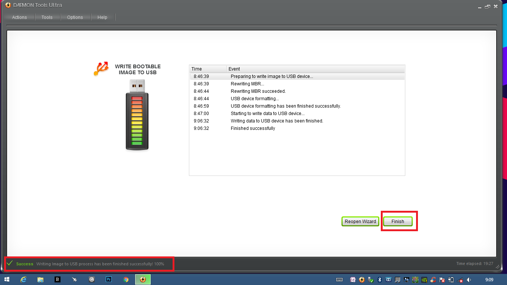
Task: Select 'Writing data to USB device has been finished.' row
Action: click(297, 121)
